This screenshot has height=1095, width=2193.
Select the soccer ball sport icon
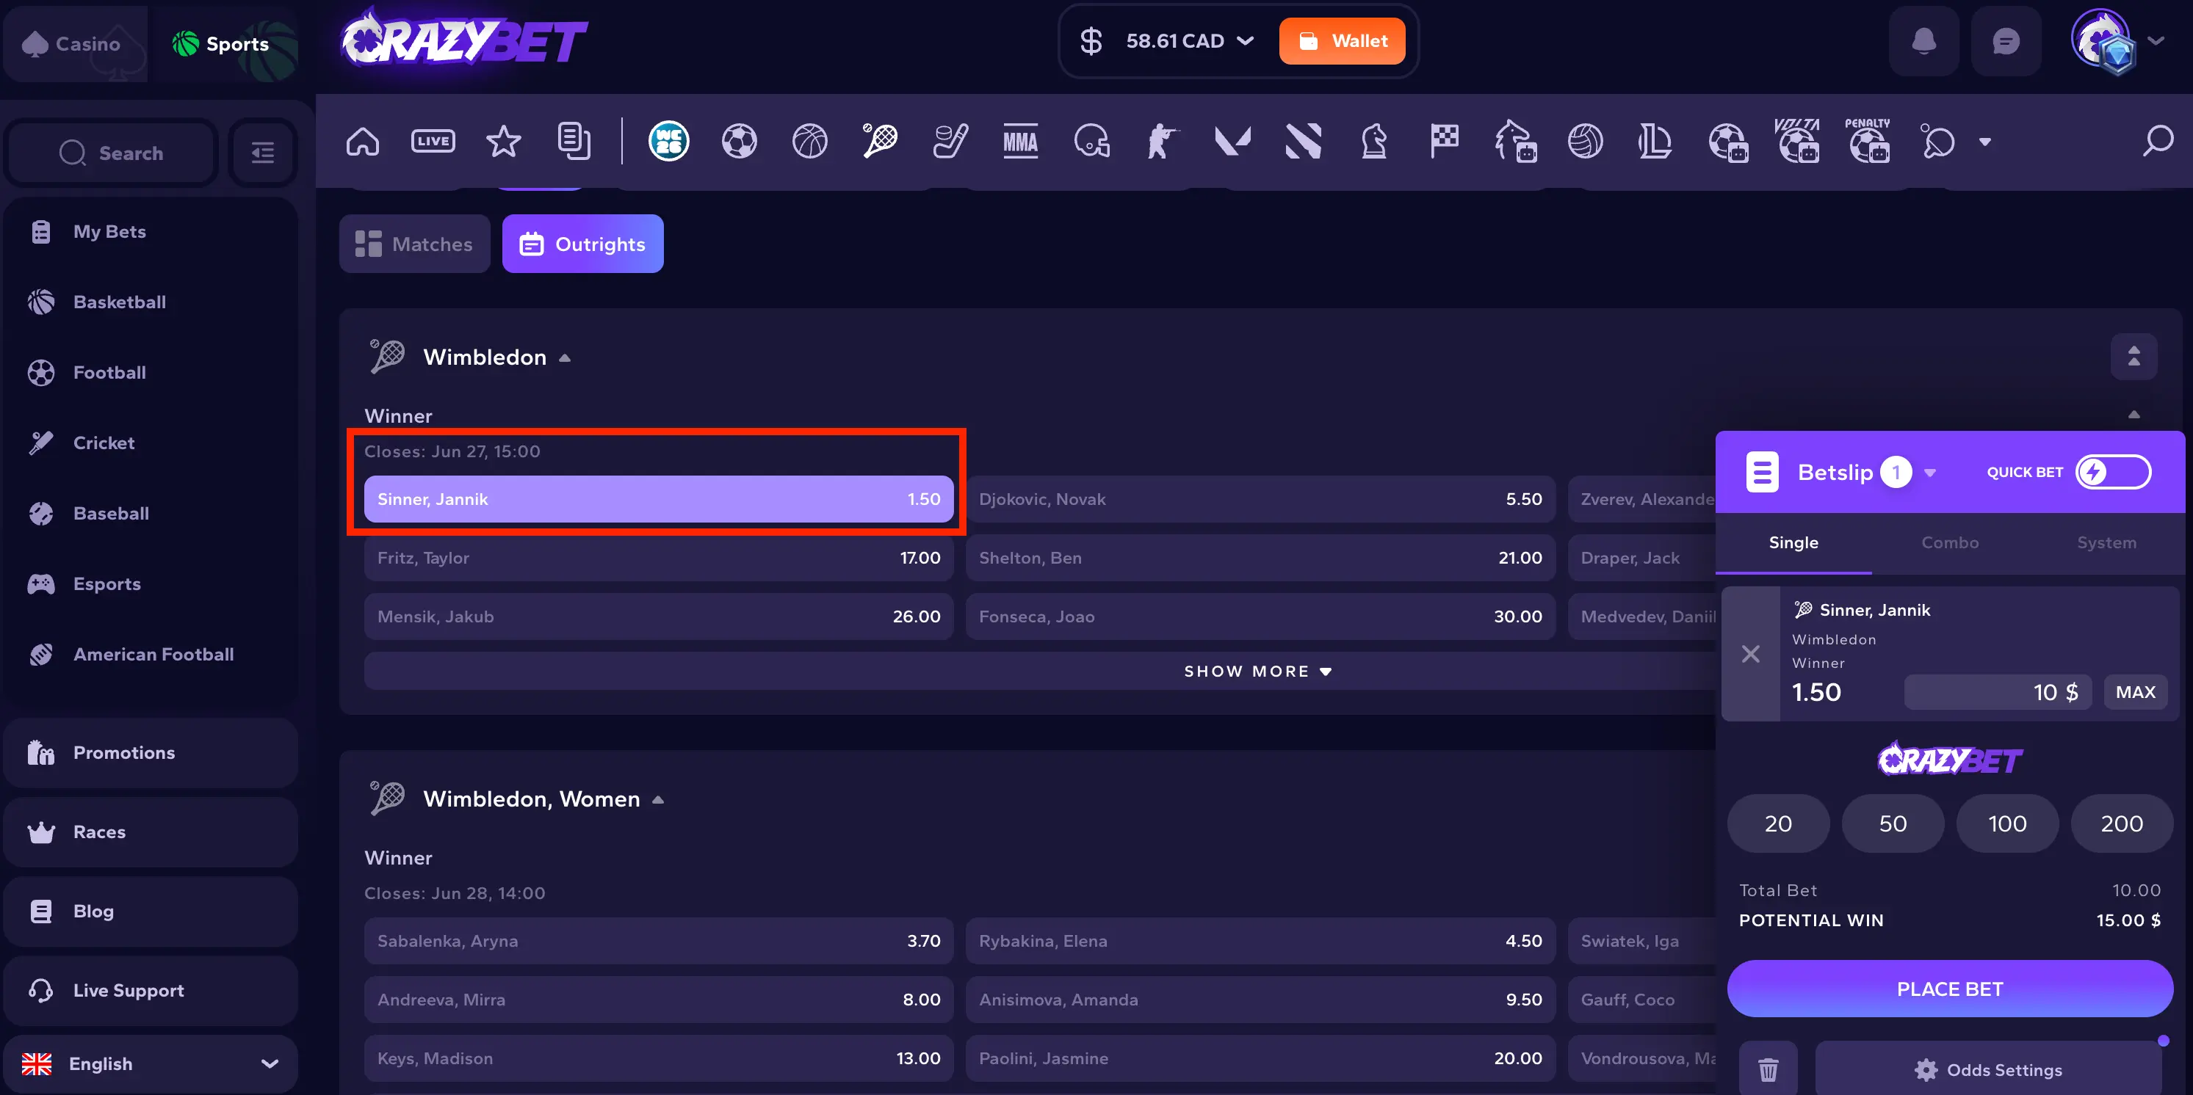[739, 141]
